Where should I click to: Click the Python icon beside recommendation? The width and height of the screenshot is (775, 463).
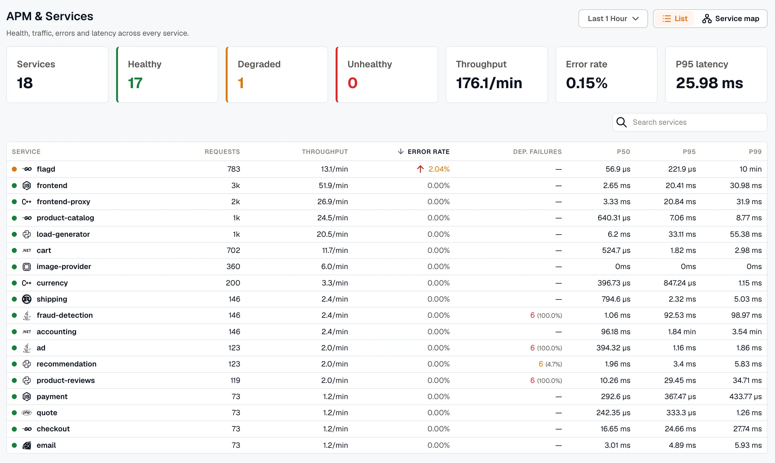click(x=27, y=364)
